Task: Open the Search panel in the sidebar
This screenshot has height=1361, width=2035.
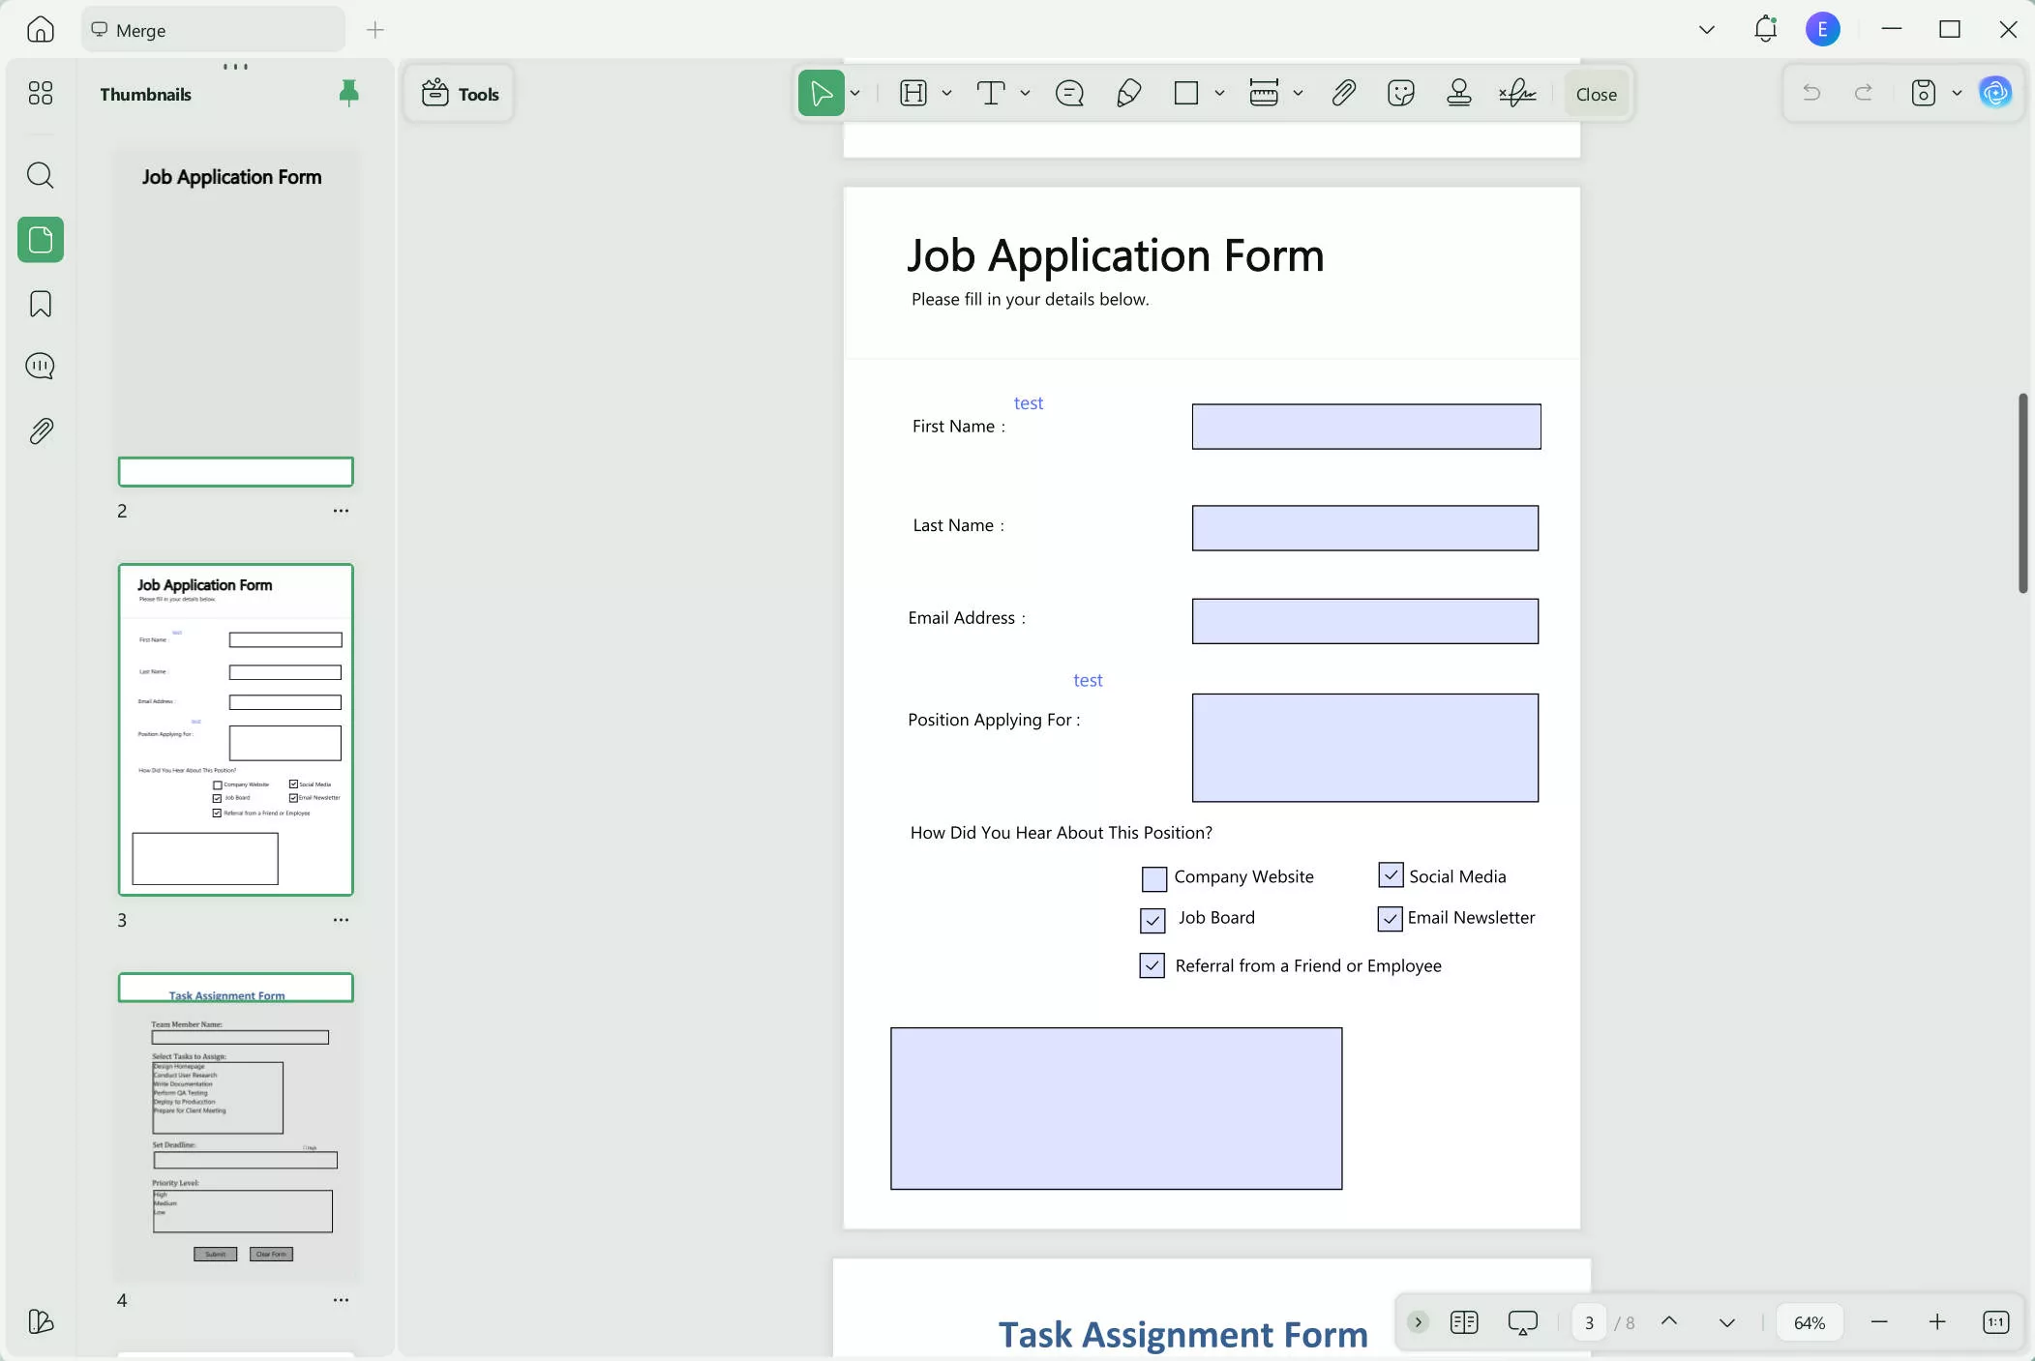Action: [x=41, y=175]
